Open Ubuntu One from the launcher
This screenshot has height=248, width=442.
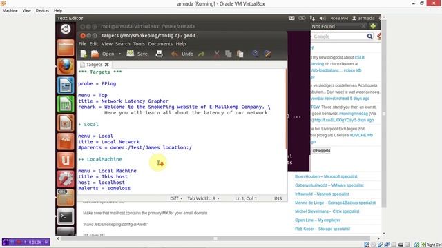click(x=66, y=160)
